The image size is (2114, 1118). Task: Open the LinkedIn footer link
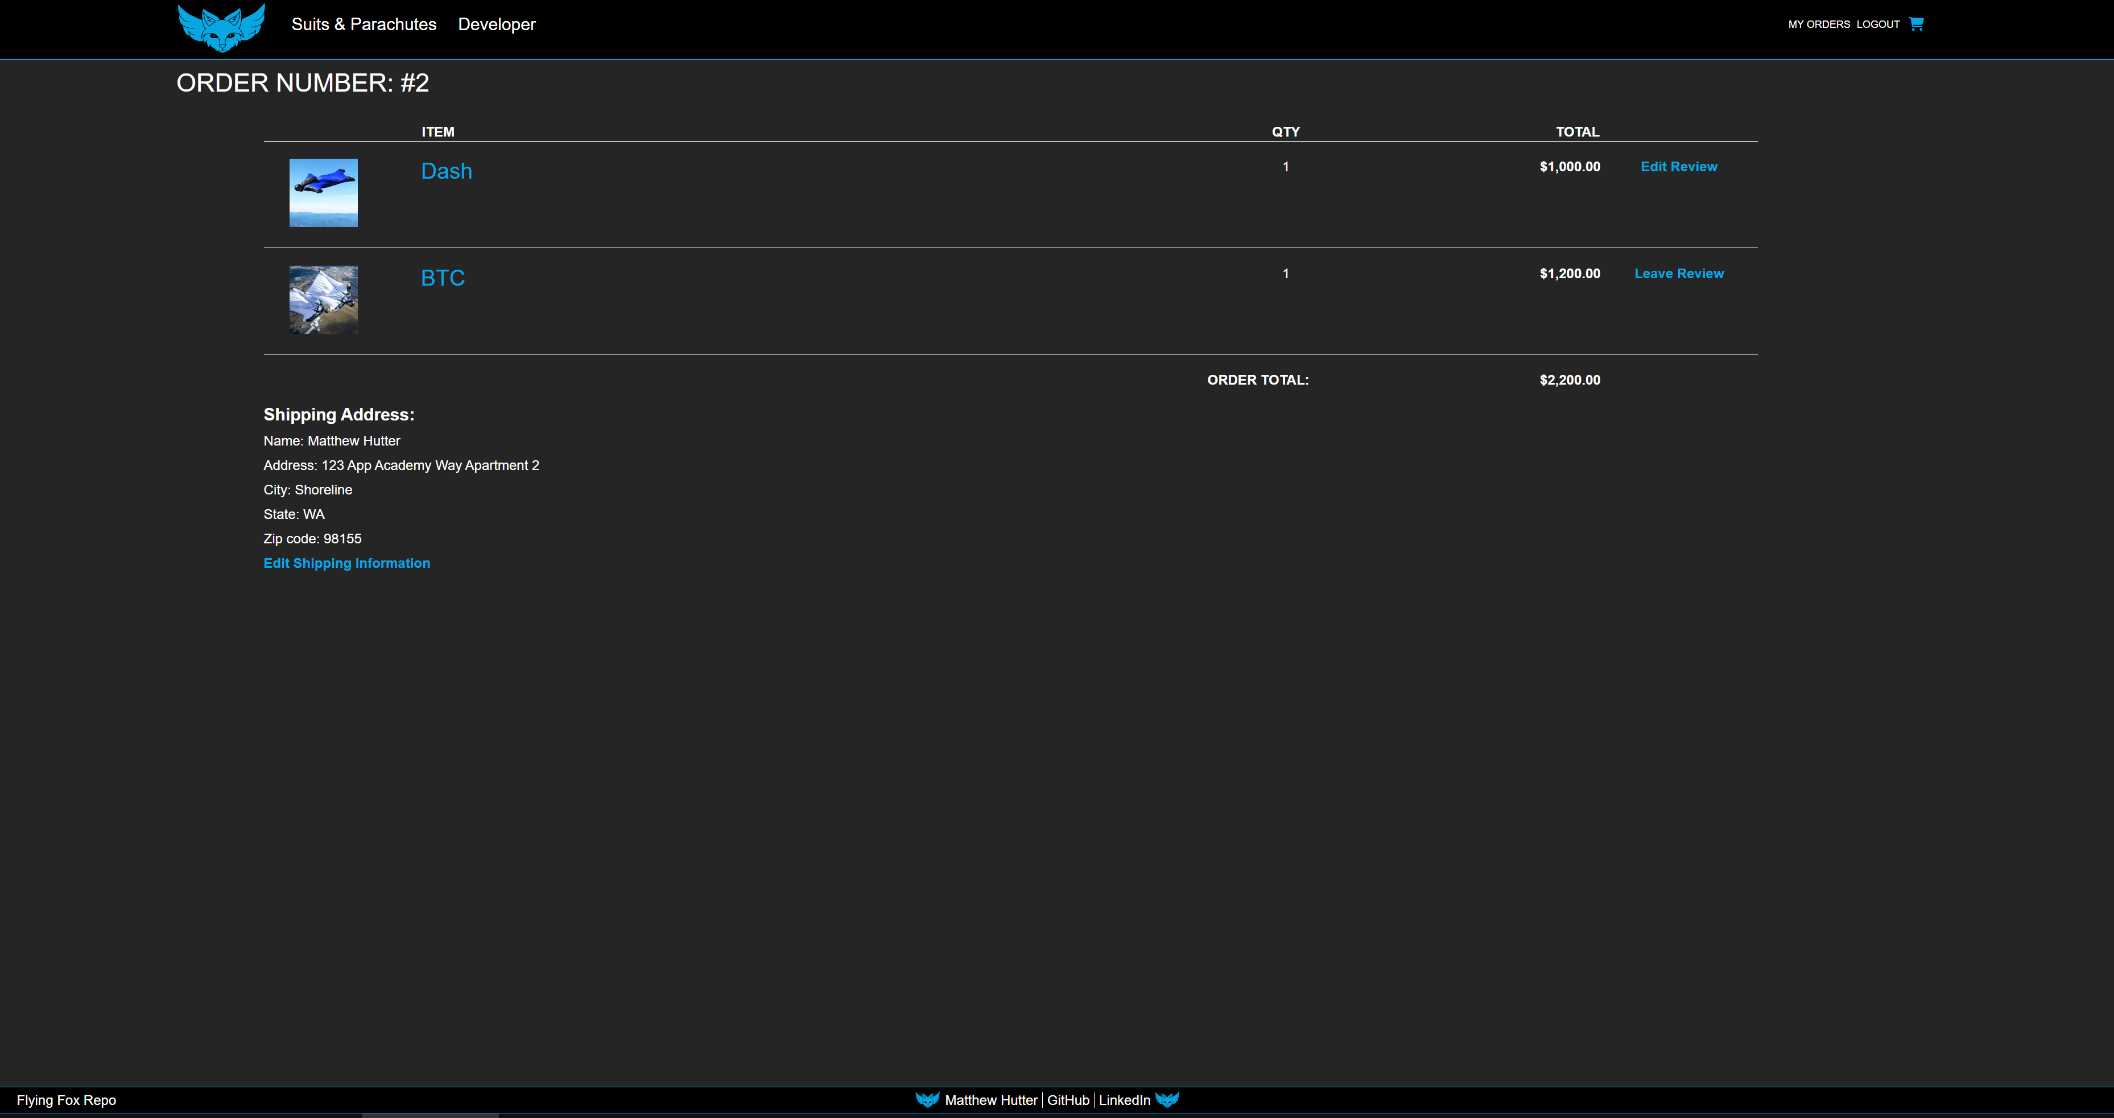pos(1124,1100)
